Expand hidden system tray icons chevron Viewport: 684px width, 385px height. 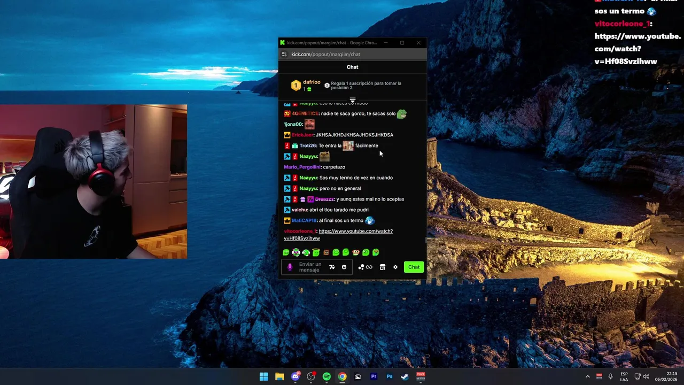coord(588,376)
